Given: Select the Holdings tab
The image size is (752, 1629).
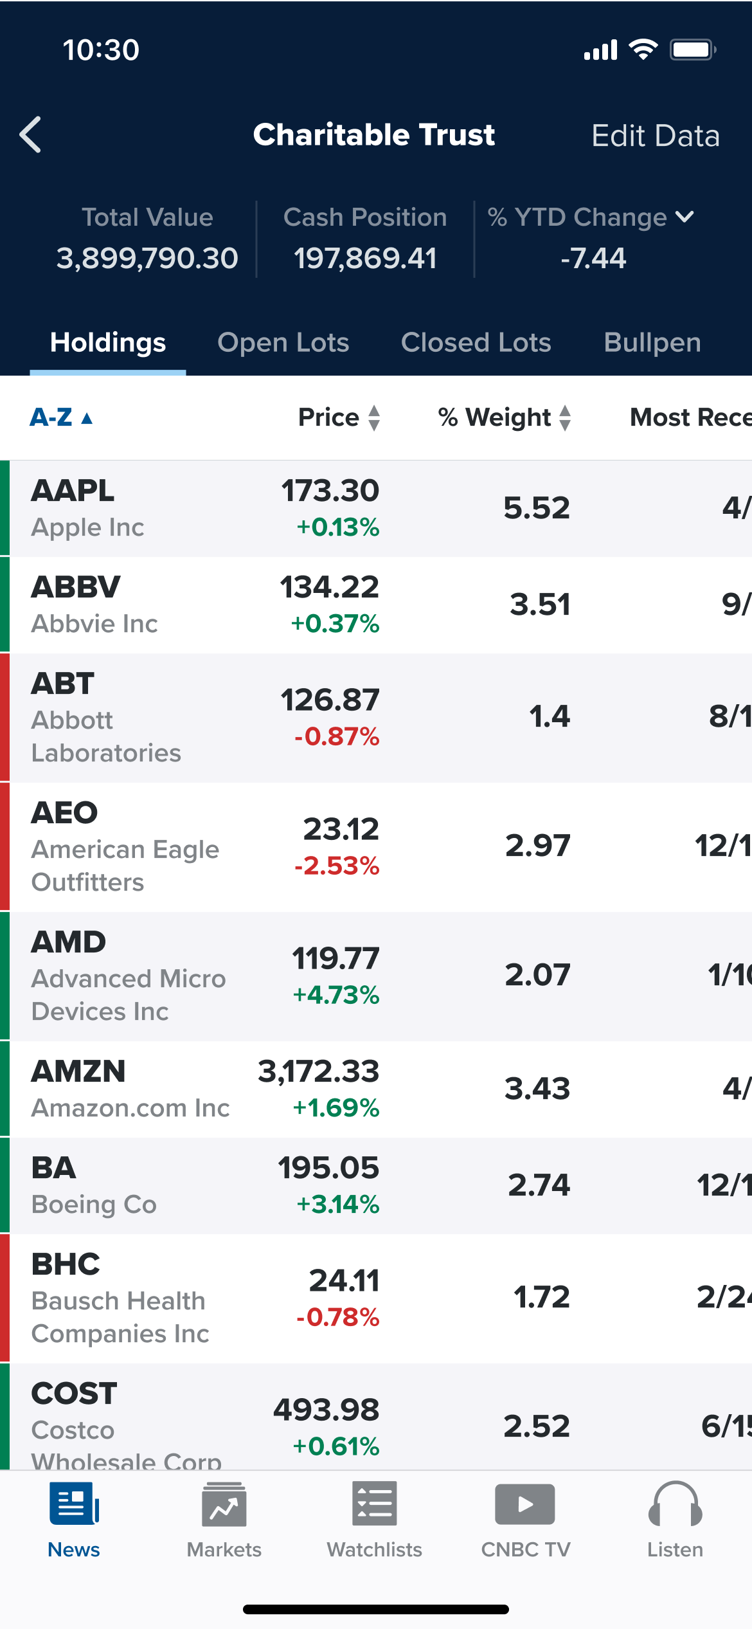Looking at the screenshot, I should (108, 343).
